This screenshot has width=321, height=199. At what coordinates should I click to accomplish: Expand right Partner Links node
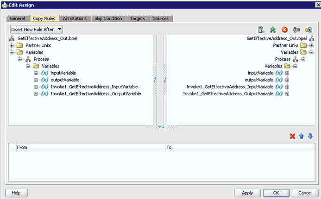pyautogui.click(x=311, y=45)
